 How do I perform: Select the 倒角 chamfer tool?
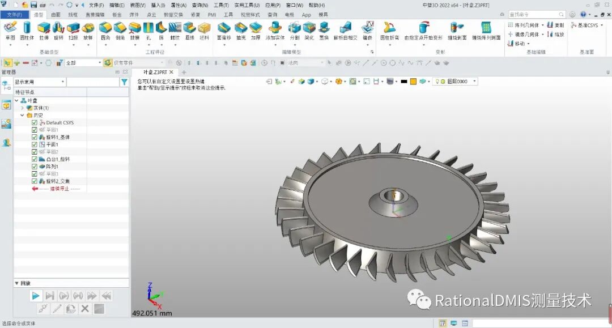(x=120, y=31)
